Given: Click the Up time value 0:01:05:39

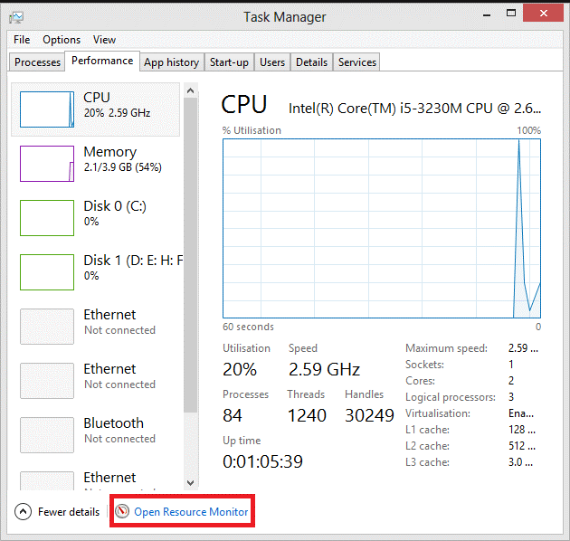Looking at the screenshot, I should tap(262, 461).
